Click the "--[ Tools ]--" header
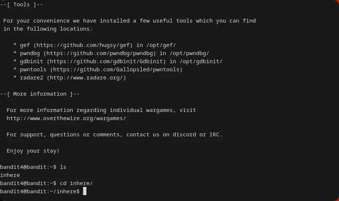339x201 pixels. [x=21, y=4]
